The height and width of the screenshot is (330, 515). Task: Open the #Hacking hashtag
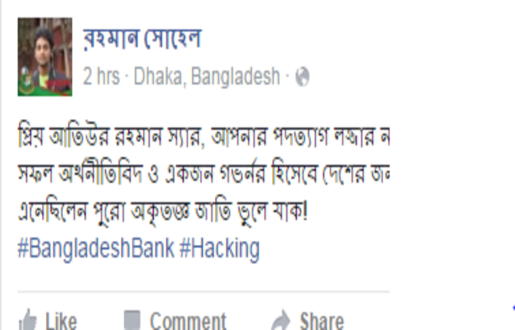coord(220,249)
